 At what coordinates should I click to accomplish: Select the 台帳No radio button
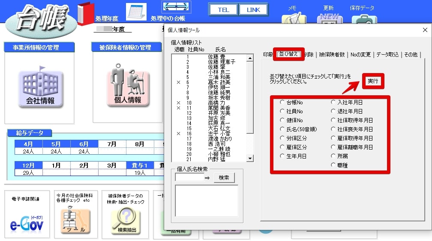(282, 102)
